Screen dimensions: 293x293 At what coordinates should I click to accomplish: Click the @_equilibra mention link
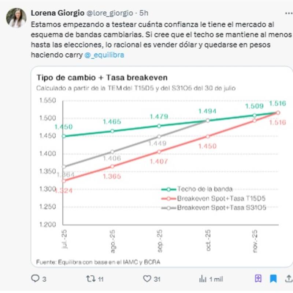click(x=104, y=55)
